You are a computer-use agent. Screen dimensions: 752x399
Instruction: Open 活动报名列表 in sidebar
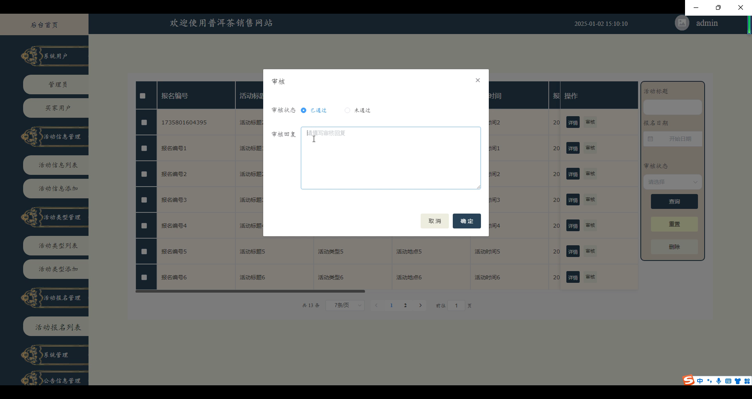click(x=56, y=327)
